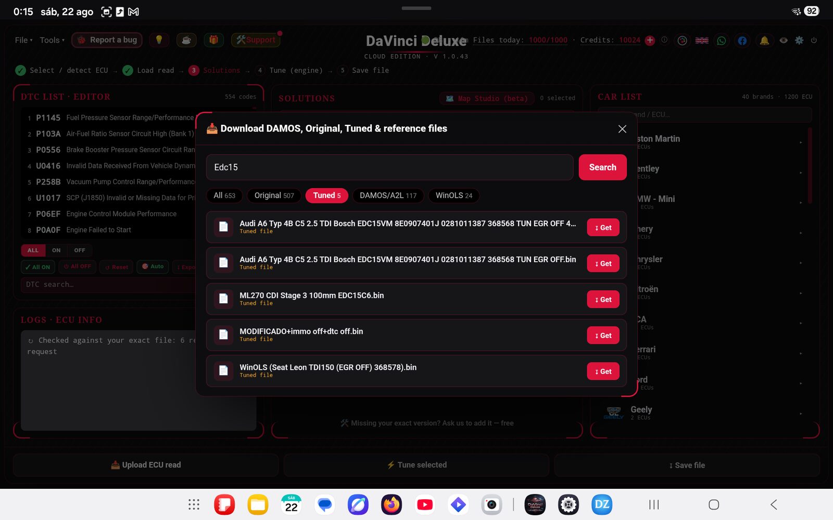
Task: Open YouTube from the dock
Action: [425, 504]
